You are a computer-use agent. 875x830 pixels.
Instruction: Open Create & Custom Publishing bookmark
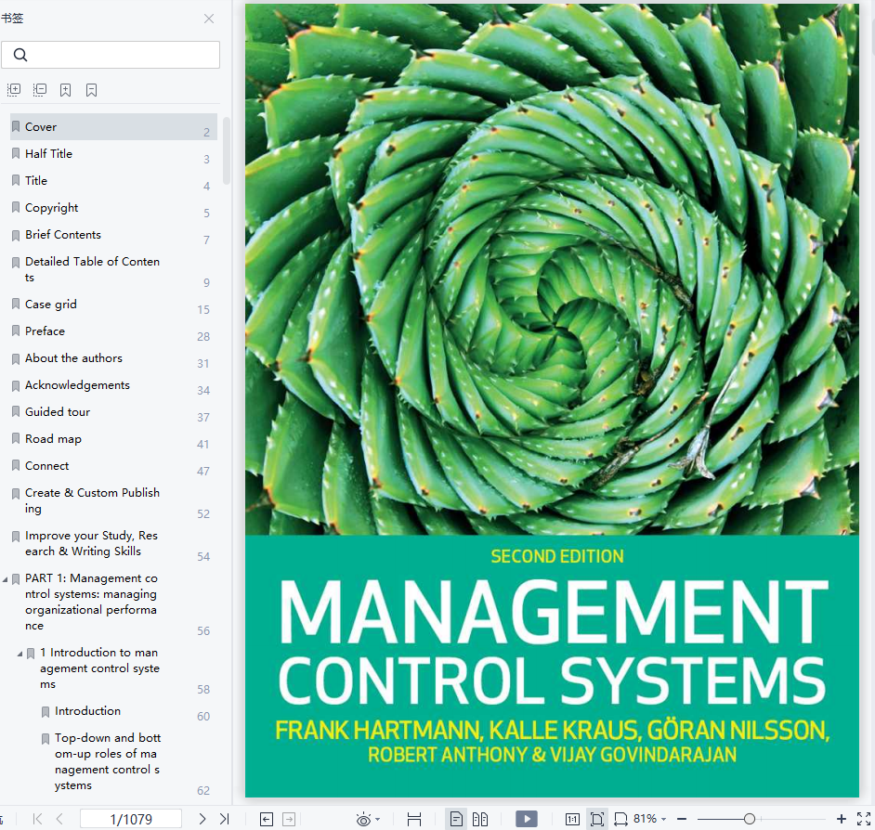tap(92, 500)
